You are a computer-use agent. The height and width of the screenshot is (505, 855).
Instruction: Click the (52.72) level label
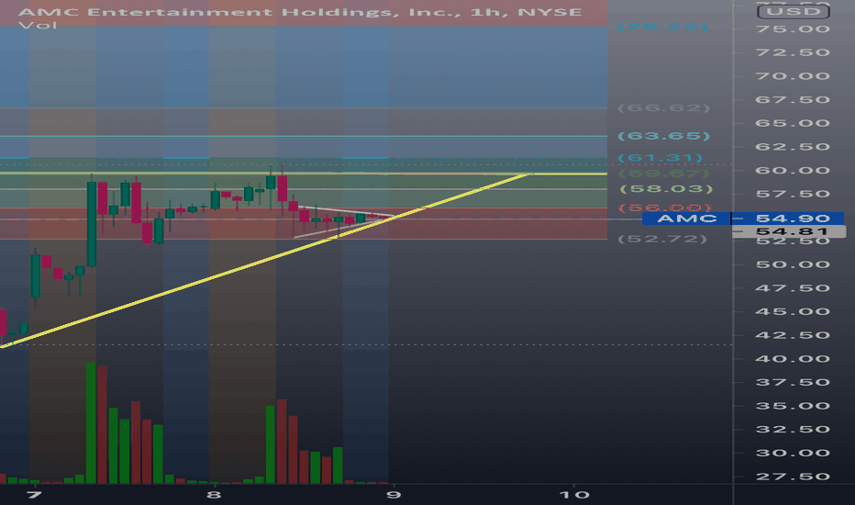point(662,239)
